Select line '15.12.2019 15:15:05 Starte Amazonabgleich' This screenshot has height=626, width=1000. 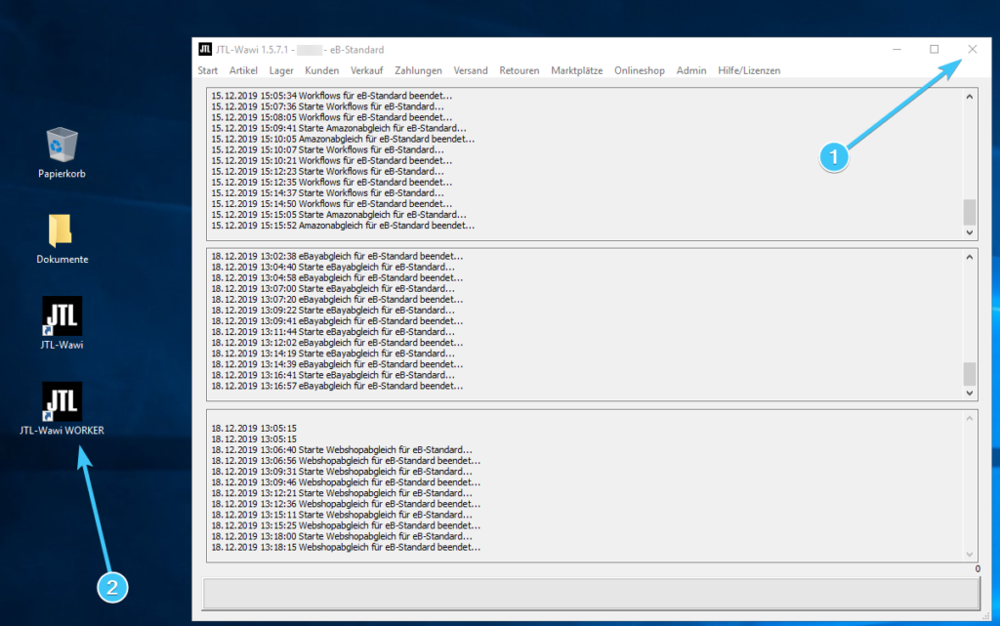click(x=339, y=215)
